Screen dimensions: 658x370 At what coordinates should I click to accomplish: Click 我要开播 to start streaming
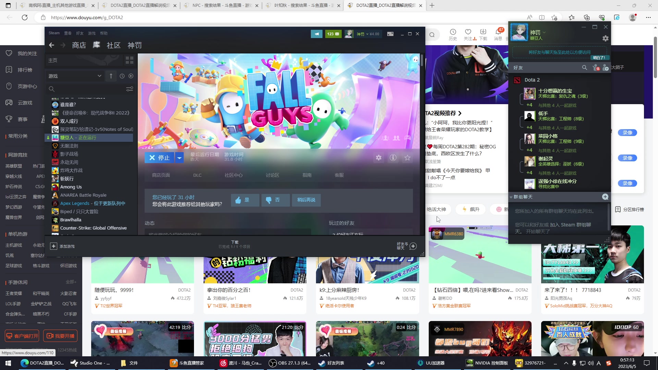point(60,336)
